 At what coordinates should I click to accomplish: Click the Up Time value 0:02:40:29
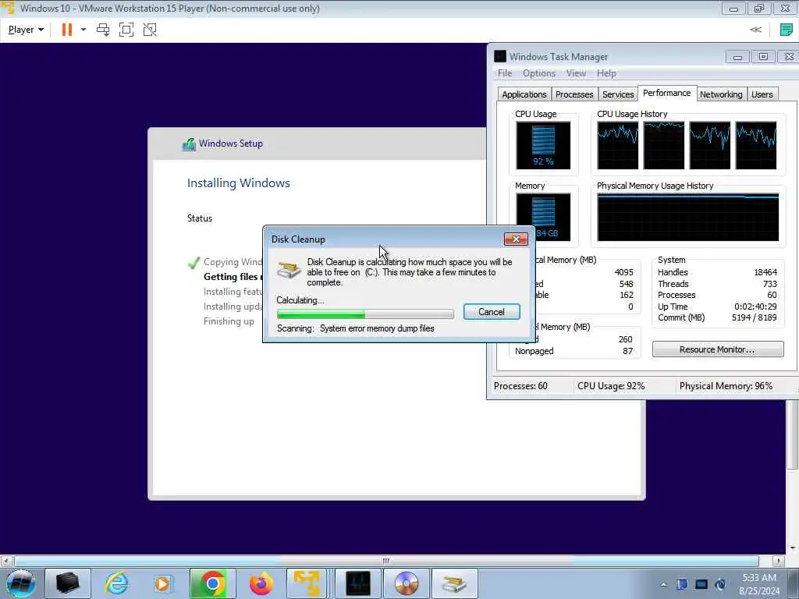coord(755,306)
